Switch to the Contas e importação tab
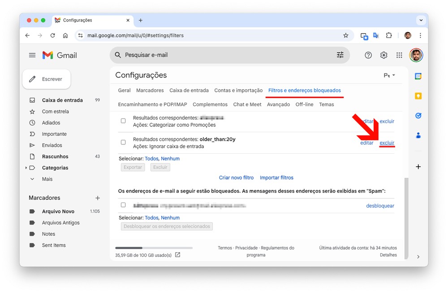 (x=238, y=90)
